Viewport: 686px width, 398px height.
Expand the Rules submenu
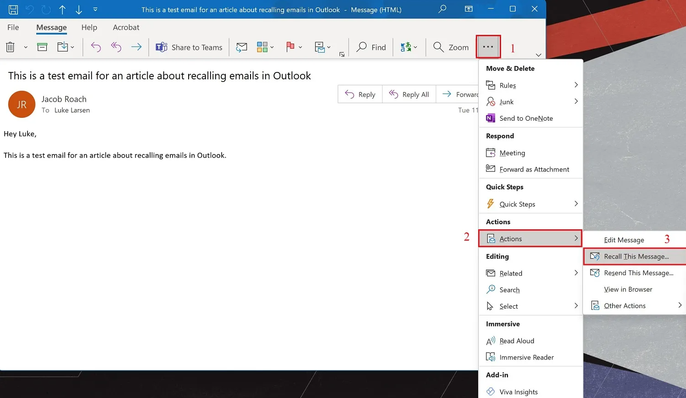tap(530, 85)
